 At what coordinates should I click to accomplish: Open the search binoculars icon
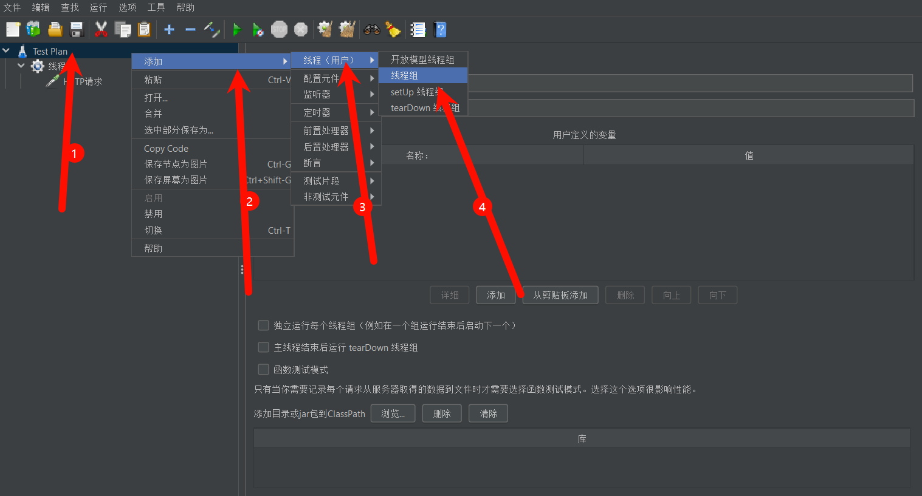click(x=371, y=29)
